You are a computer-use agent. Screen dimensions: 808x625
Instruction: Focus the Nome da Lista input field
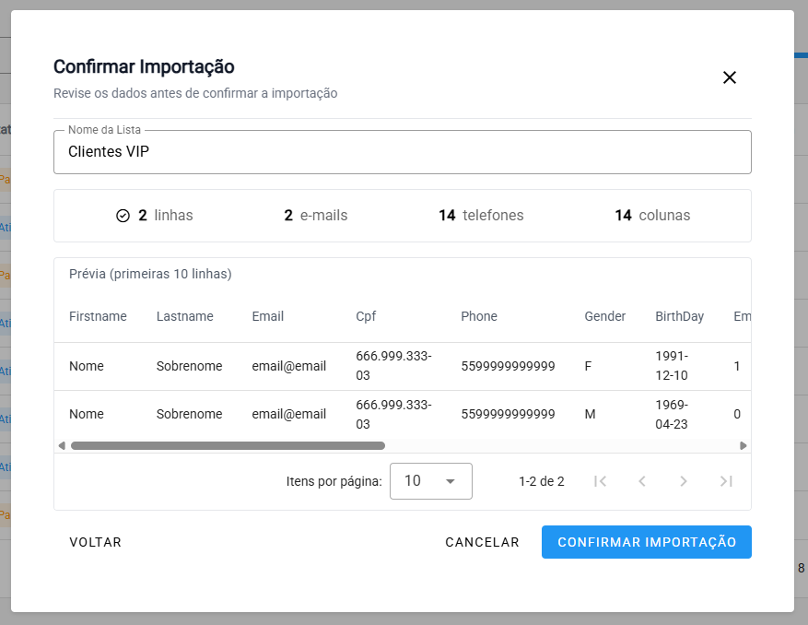(402, 152)
